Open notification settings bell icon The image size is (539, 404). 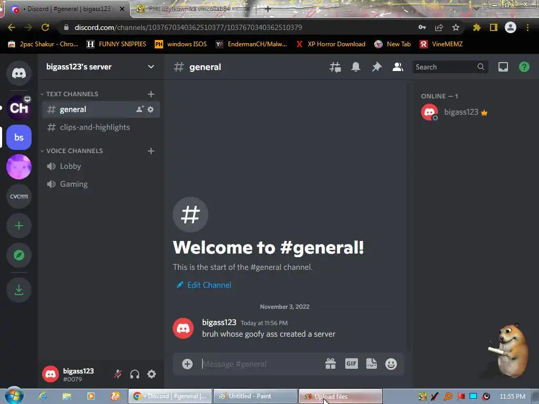coord(356,67)
